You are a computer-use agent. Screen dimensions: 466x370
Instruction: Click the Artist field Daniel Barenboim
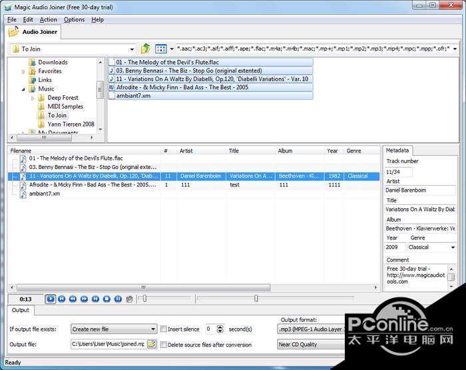tap(420, 190)
